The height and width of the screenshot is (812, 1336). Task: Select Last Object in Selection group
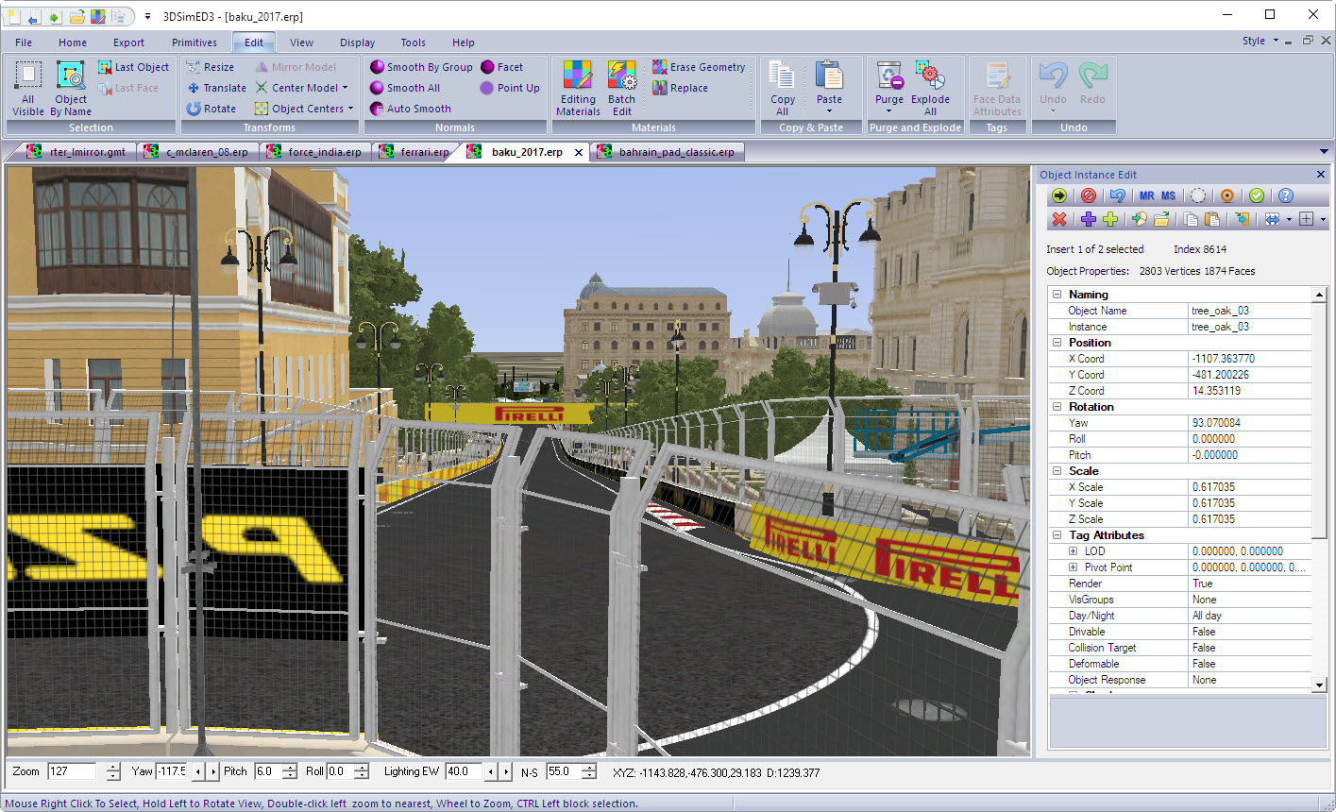pyautogui.click(x=133, y=67)
